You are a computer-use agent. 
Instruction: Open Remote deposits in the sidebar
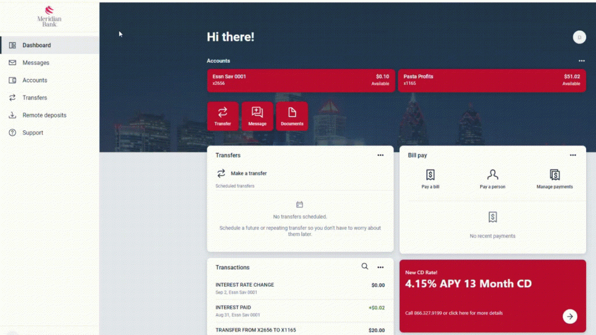coord(44,115)
